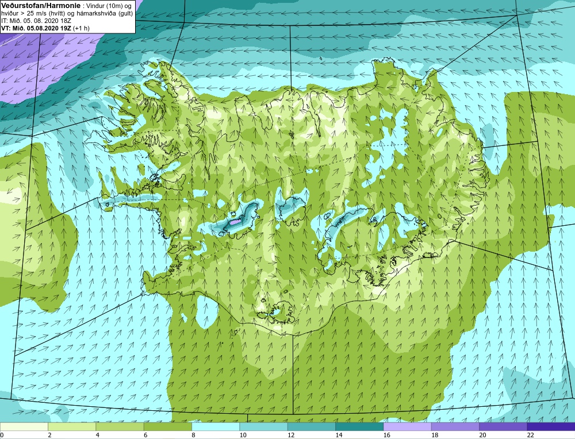575x439 pixels.
Task: Click the dark indigo legend swatch above 22
Action: [551, 427]
